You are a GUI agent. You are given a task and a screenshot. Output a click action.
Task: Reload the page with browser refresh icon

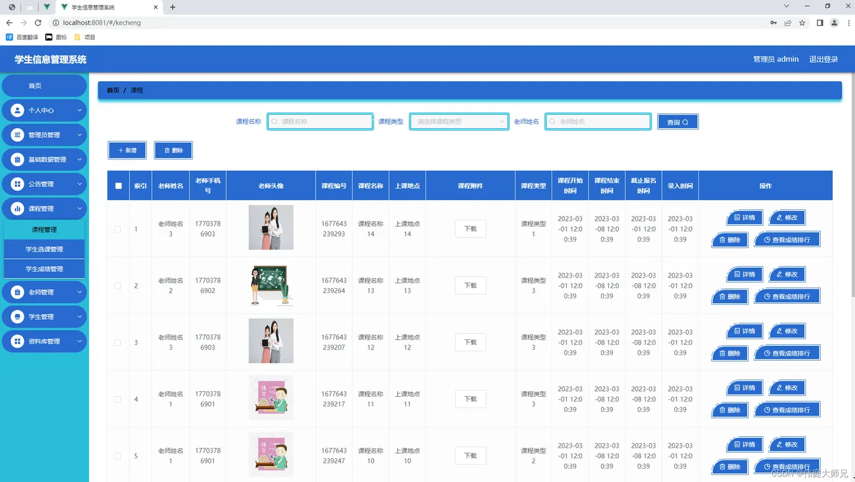(38, 23)
